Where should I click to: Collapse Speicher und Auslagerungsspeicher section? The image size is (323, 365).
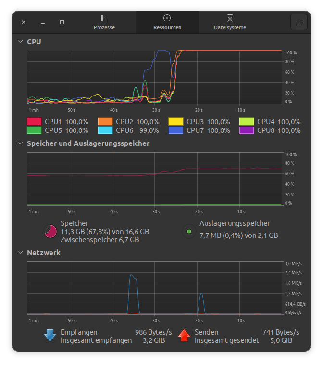20,143
